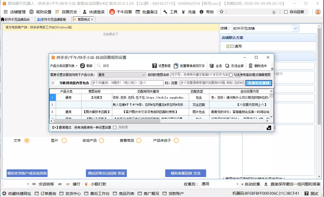Open 设置教程 question mark icon
The image size is (324, 197).
154,66
